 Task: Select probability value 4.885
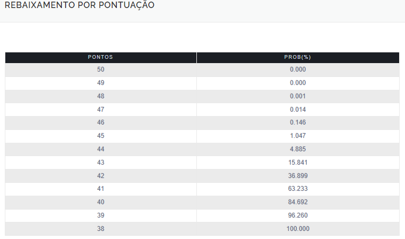point(298,149)
